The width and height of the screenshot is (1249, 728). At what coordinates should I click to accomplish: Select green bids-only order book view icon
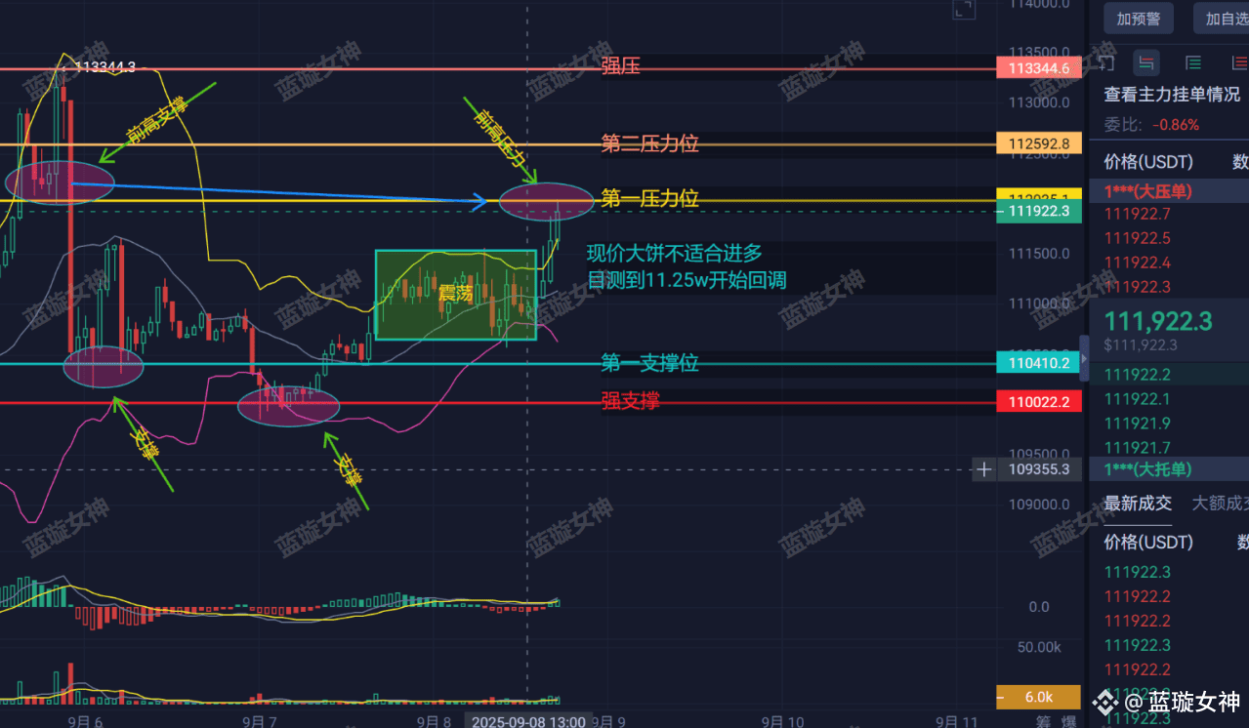[x=1192, y=63]
